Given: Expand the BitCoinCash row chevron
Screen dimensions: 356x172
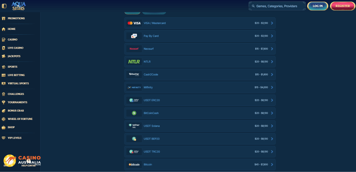Looking at the screenshot, I should (272, 113).
